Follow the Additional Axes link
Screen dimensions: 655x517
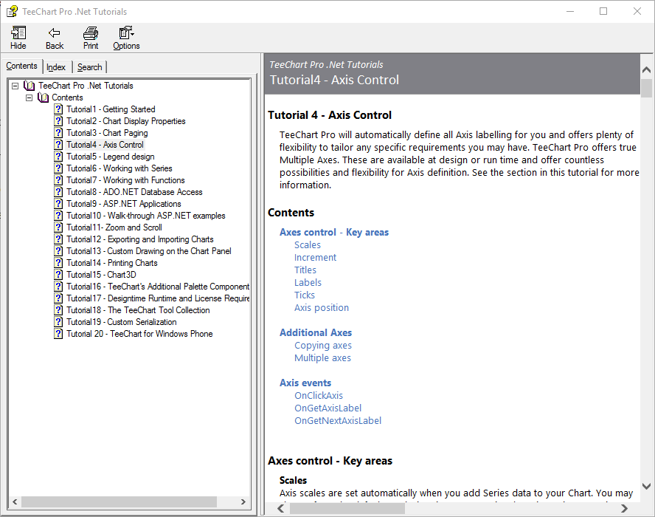coord(316,332)
